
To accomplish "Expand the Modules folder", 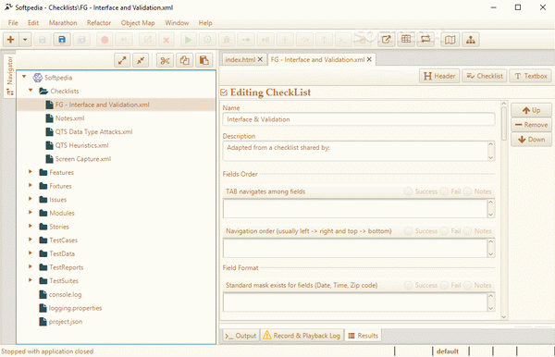I will (x=31, y=213).
